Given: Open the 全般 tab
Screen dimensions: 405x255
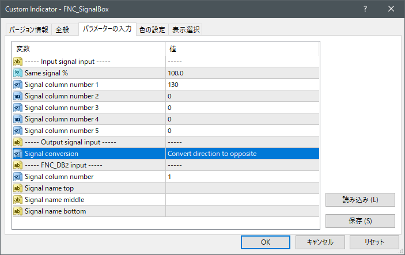Looking at the screenshot, I should point(62,30).
